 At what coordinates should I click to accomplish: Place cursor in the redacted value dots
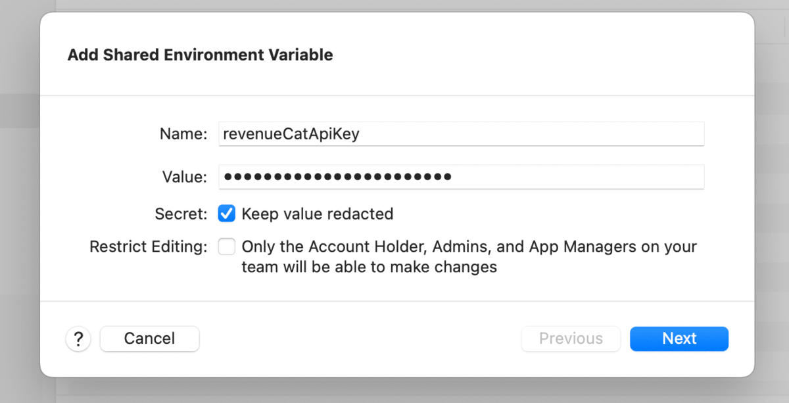[337, 176]
